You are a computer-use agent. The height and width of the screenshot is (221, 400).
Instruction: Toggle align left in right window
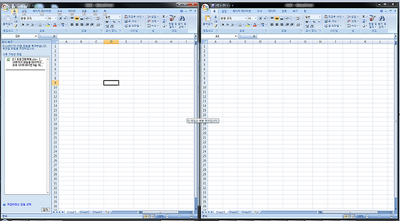coord(272,24)
